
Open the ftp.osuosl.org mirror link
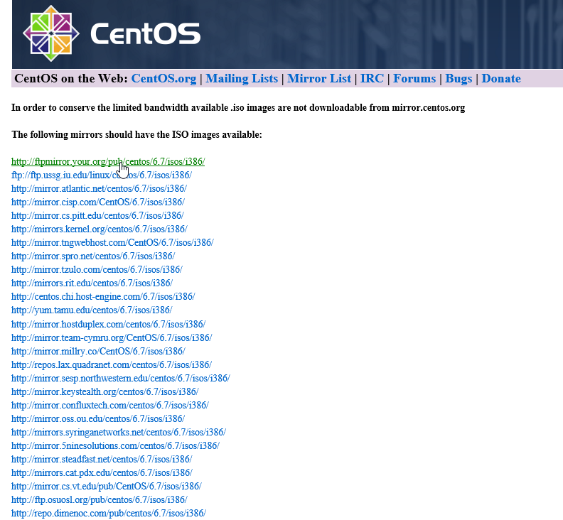[100, 500]
